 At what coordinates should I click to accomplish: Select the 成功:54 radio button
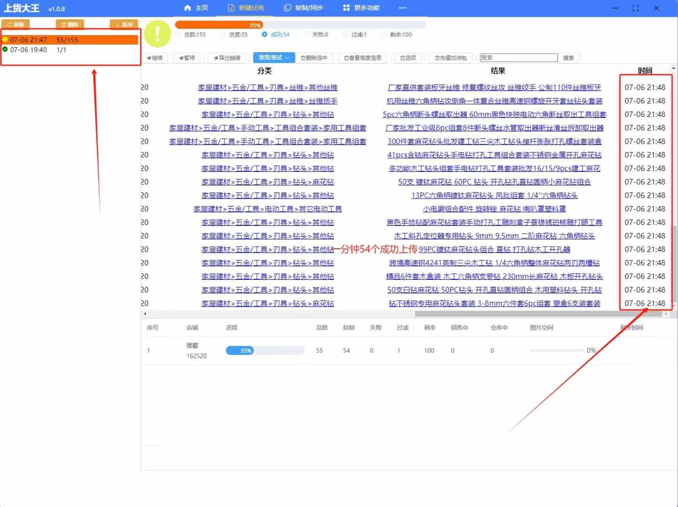click(x=265, y=34)
